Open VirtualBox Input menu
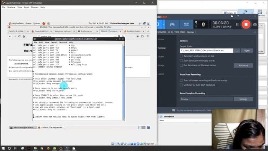This screenshot has height=151, width=268. (x=26, y=8)
